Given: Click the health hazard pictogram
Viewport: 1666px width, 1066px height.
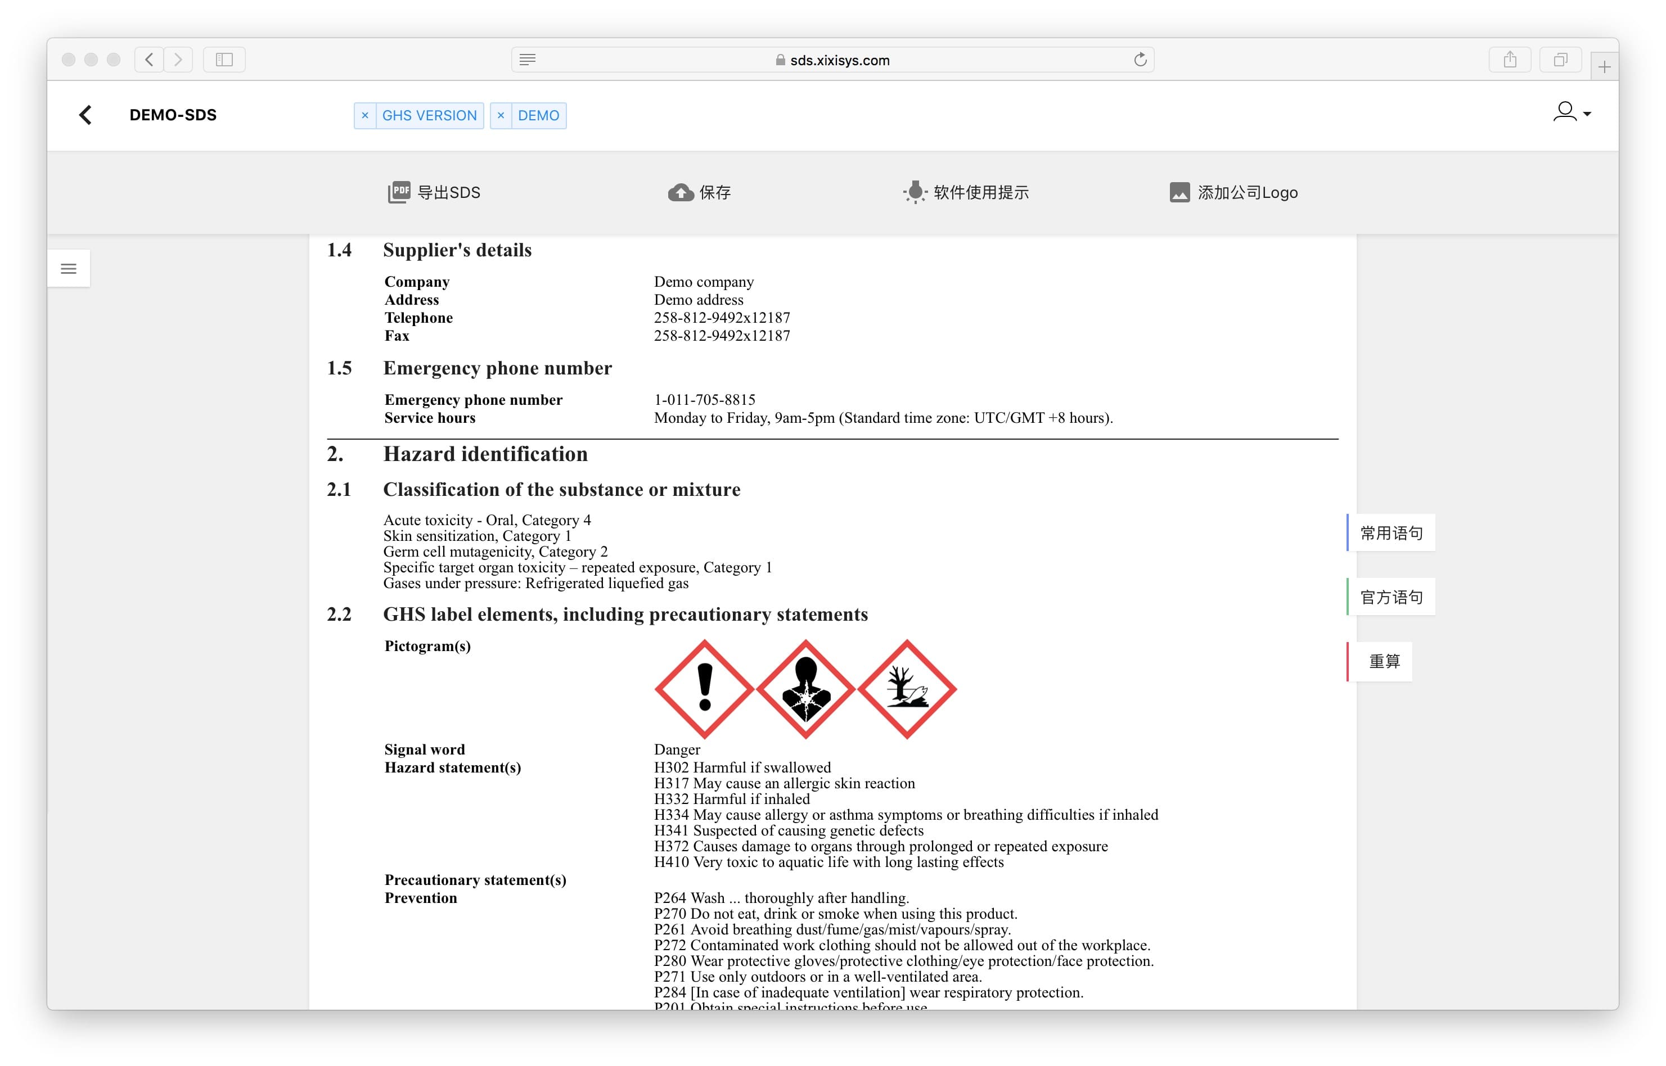Looking at the screenshot, I should pos(805,689).
